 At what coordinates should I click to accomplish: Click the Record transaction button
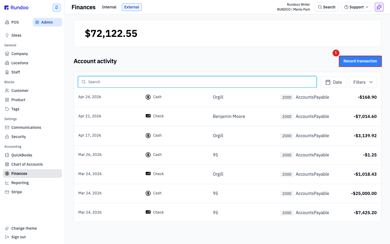coord(360,61)
